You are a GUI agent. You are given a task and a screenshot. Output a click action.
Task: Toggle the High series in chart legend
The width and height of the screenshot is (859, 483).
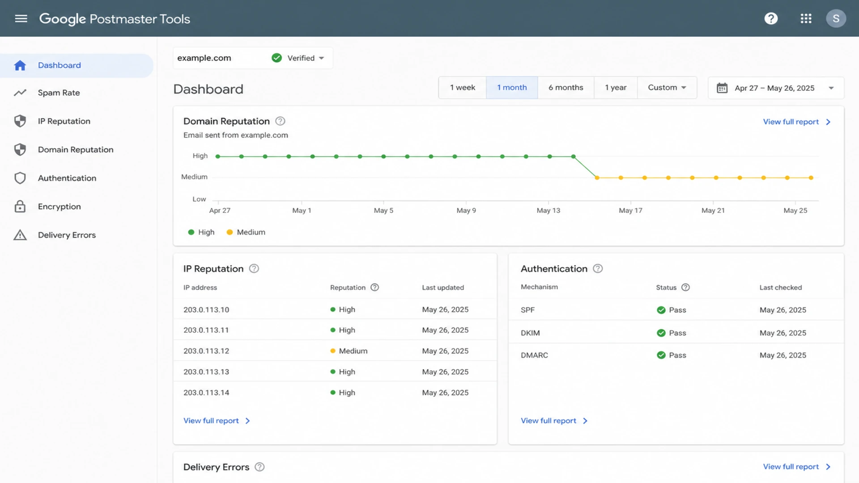point(201,232)
